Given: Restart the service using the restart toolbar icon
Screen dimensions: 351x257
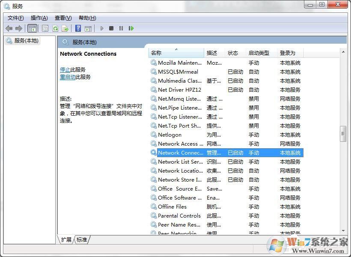Looking at the screenshot, I should pyautogui.click(x=131, y=28).
